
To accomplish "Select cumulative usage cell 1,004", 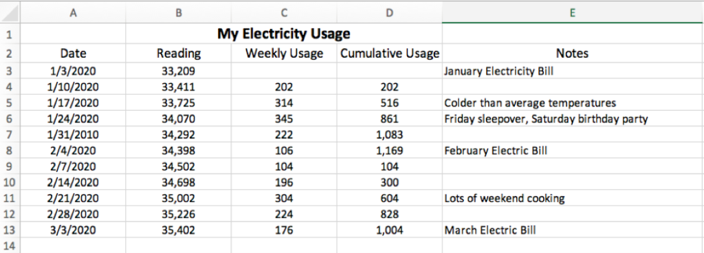I will coord(389,230).
